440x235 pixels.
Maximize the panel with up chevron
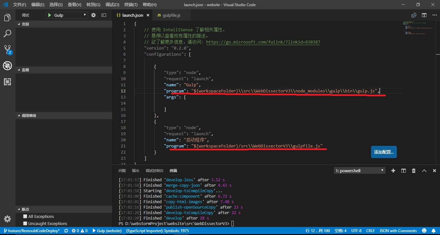(x=424, y=171)
